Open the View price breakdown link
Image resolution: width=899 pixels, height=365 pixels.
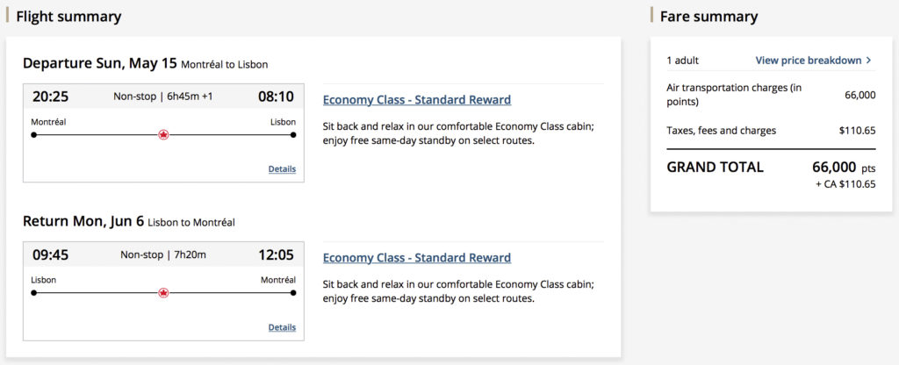pyautogui.click(x=808, y=61)
